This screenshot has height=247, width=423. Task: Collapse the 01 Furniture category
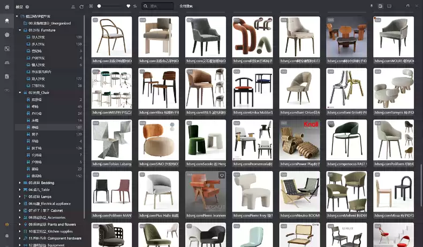coord(20,30)
